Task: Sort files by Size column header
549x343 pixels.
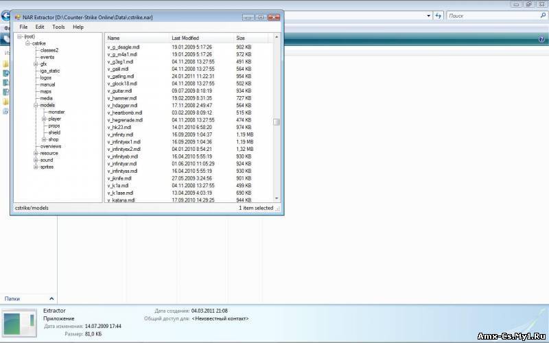Action: click(240, 38)
